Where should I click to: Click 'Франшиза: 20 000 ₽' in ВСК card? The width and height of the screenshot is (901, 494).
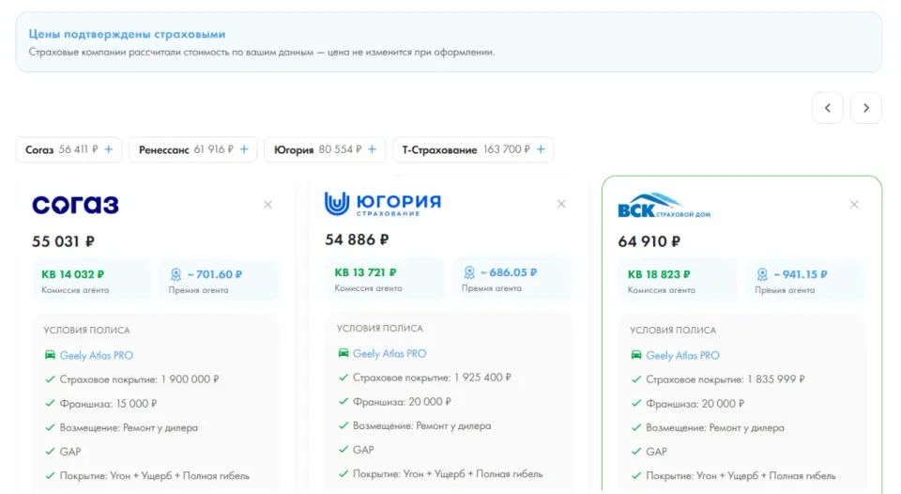click(x=695, y=404)
